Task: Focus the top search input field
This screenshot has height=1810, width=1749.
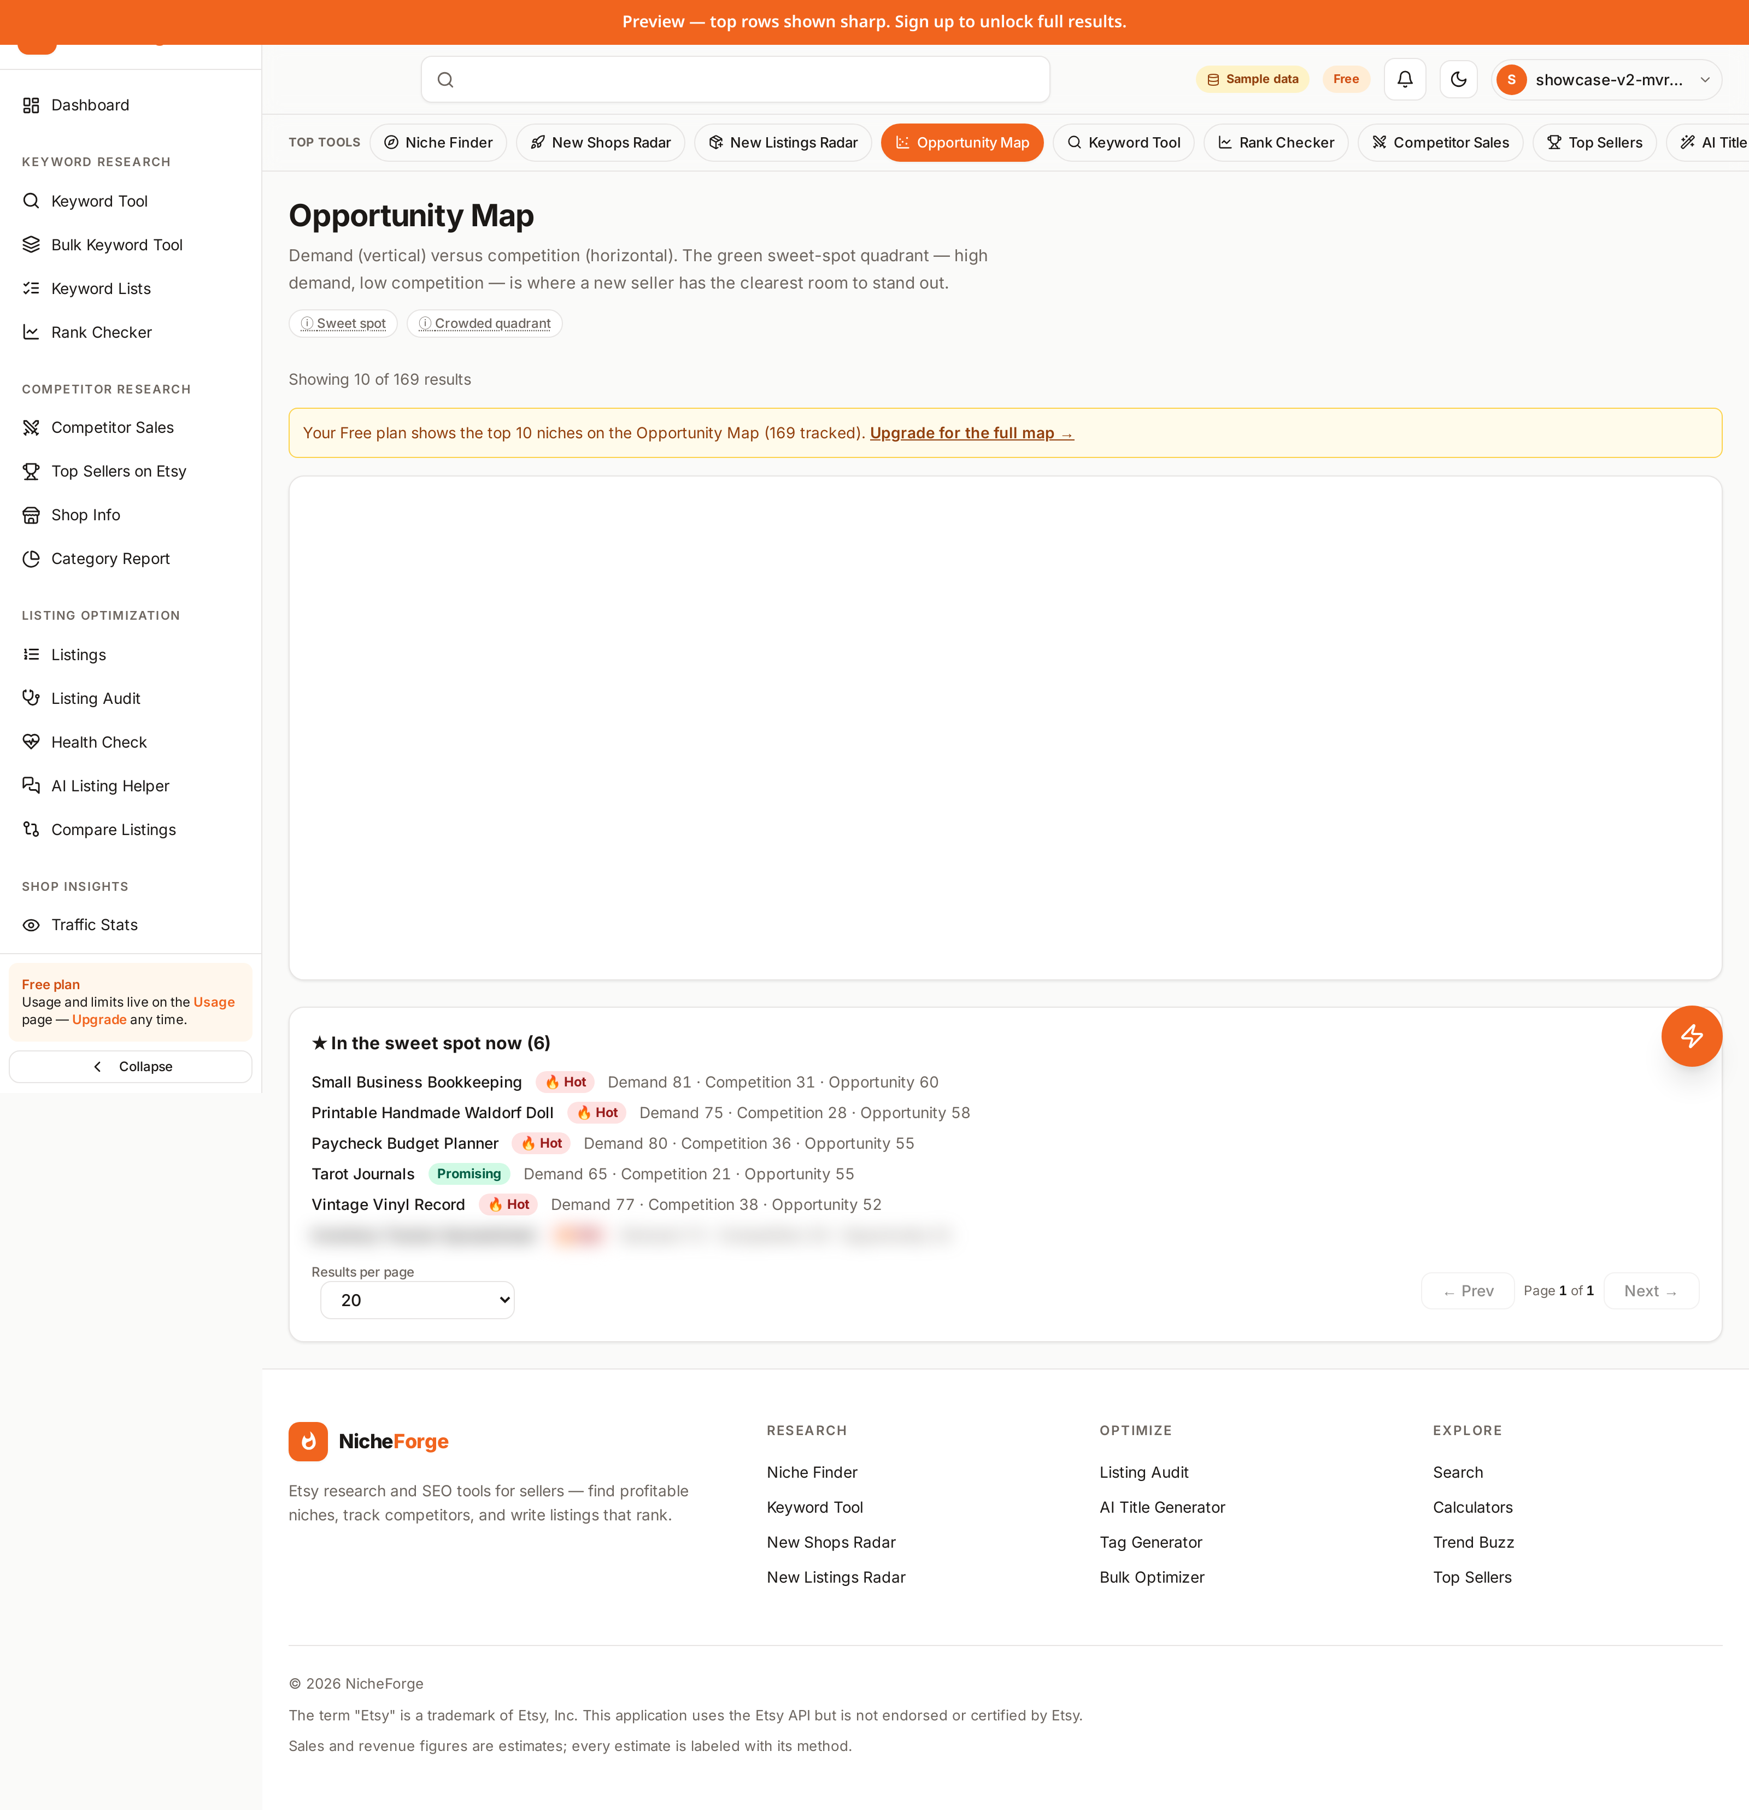Action: [735, 79]
